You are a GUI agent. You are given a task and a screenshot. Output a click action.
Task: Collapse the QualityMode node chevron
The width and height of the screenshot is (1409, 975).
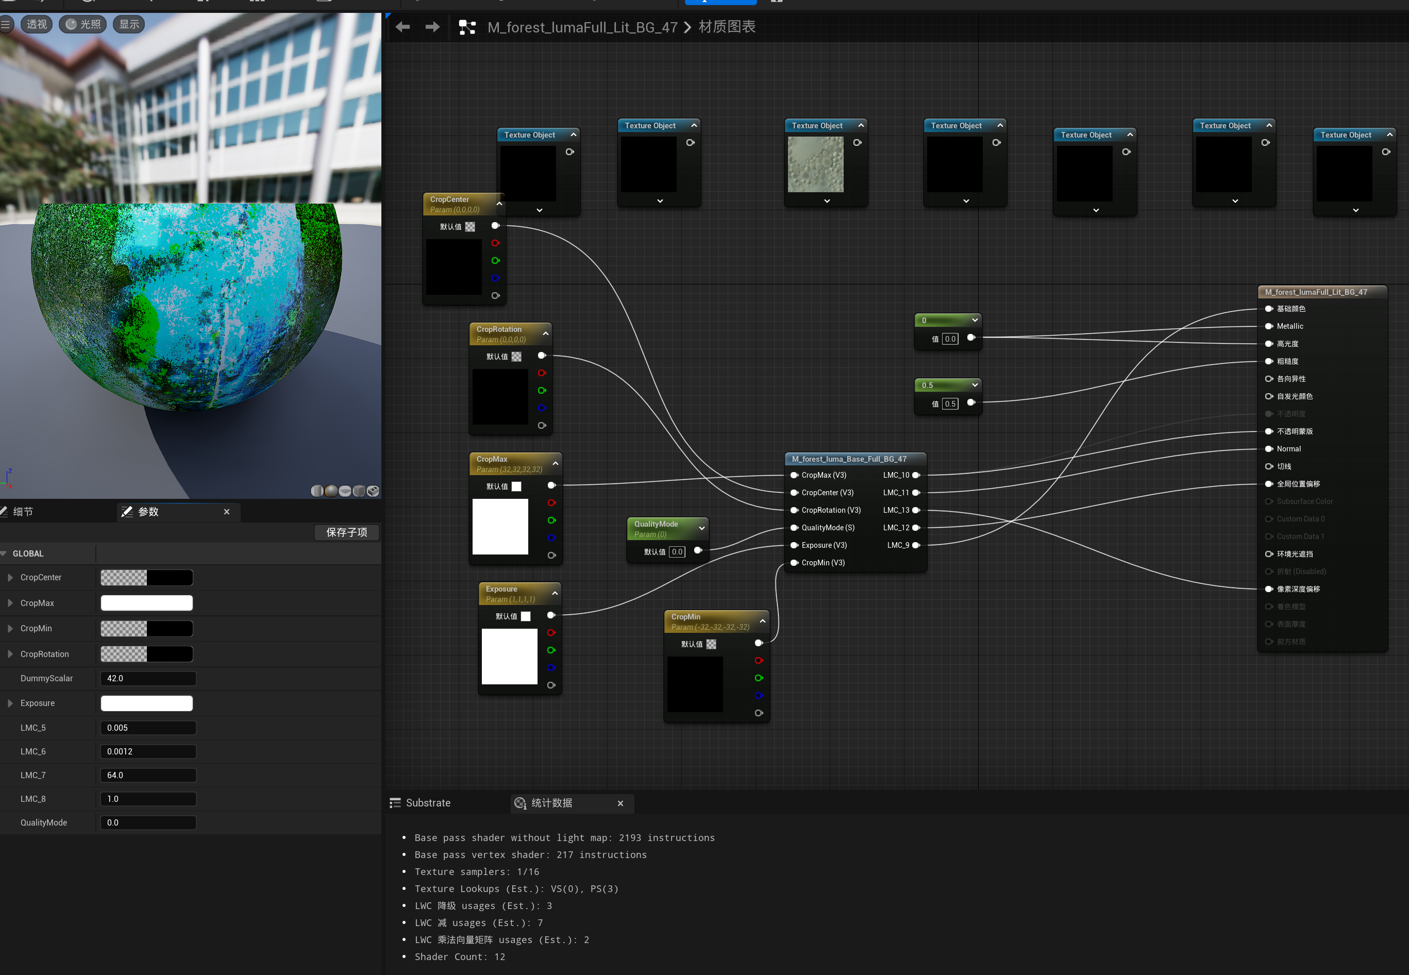(x=701, y=528)
